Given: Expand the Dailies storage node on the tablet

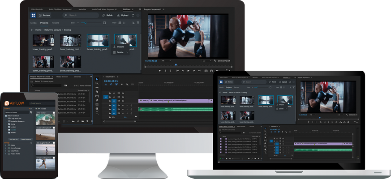Looking at the screenshot, I should click(6, 145).
